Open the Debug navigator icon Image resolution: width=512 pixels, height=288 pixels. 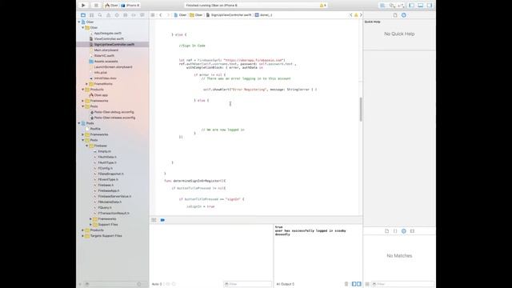tap(126, 15)
